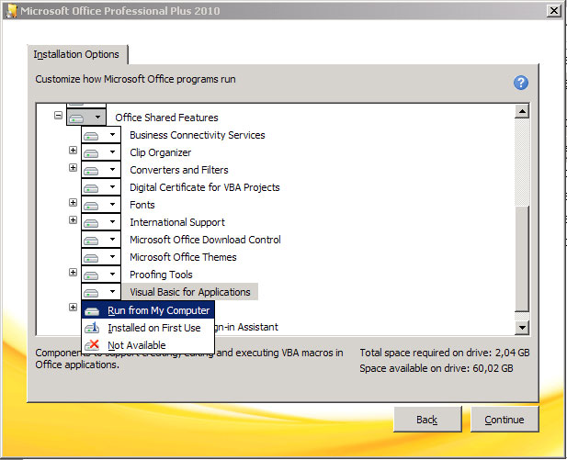Choose Not Available option

tap(148, 345)
